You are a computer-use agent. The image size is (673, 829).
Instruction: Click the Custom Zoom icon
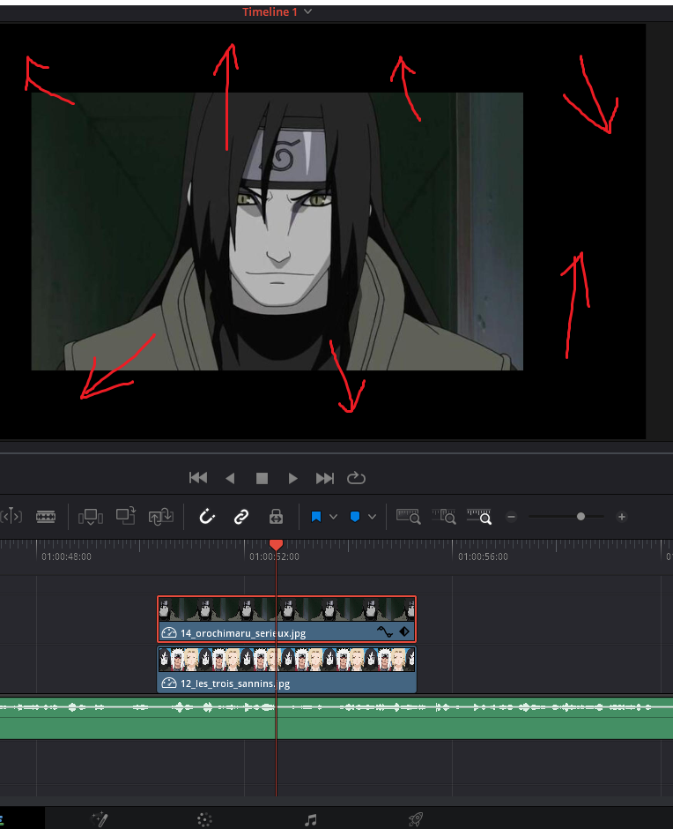coord(479,516)
